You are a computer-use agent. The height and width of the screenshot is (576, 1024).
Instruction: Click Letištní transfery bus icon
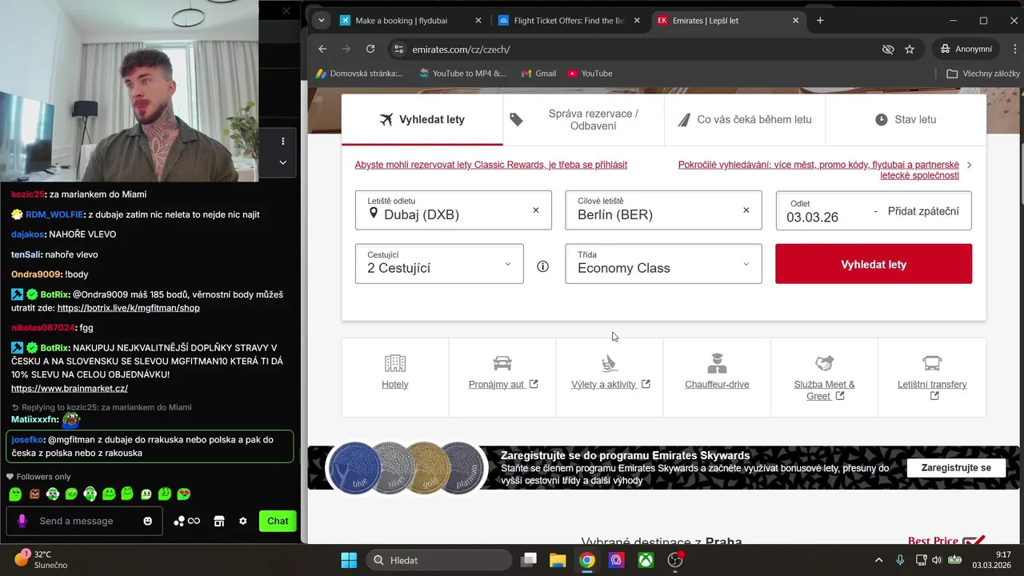click(932, 363)
